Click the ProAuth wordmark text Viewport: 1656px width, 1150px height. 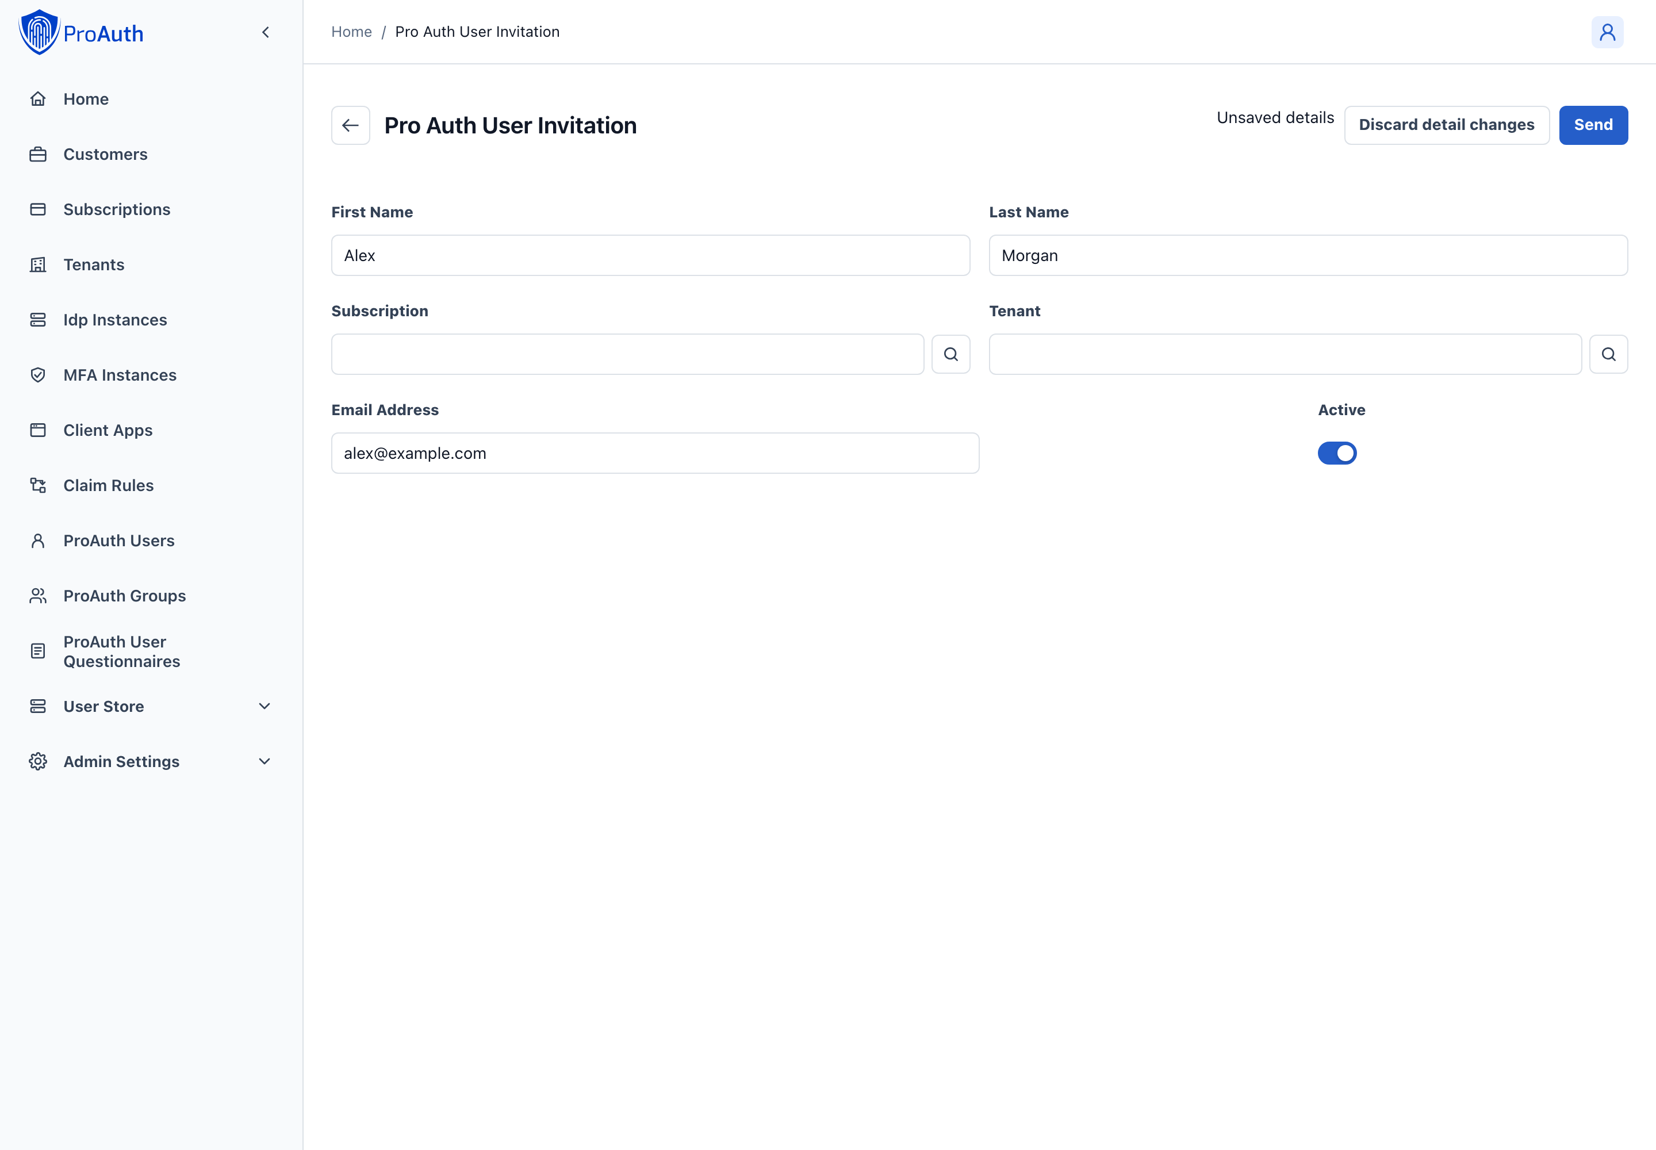[103, 34]
